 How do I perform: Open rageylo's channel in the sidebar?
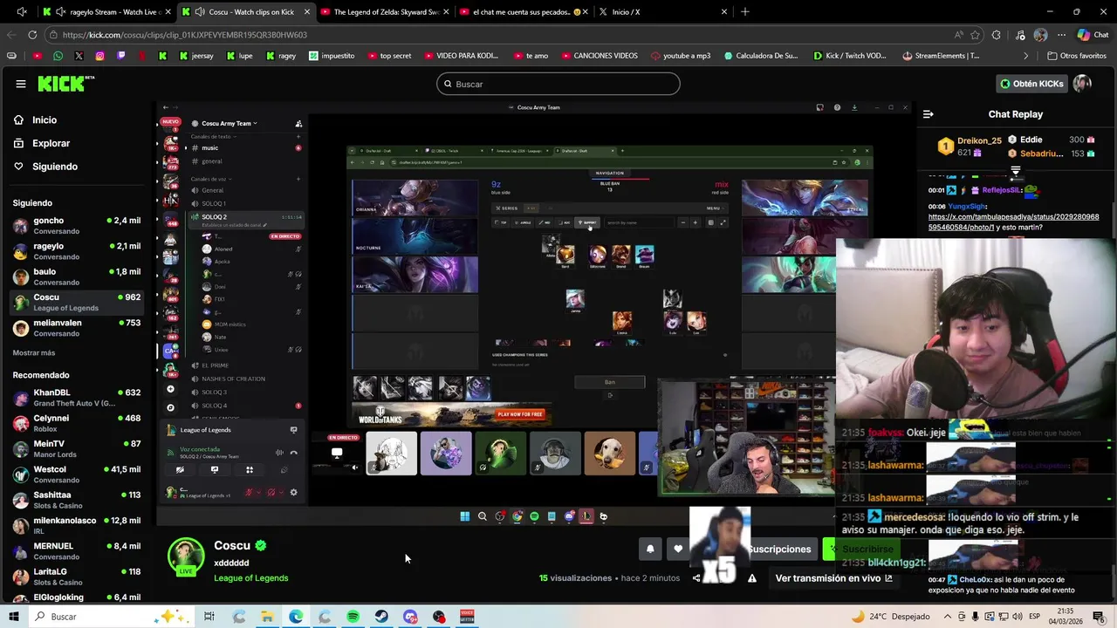coord(76,251)
